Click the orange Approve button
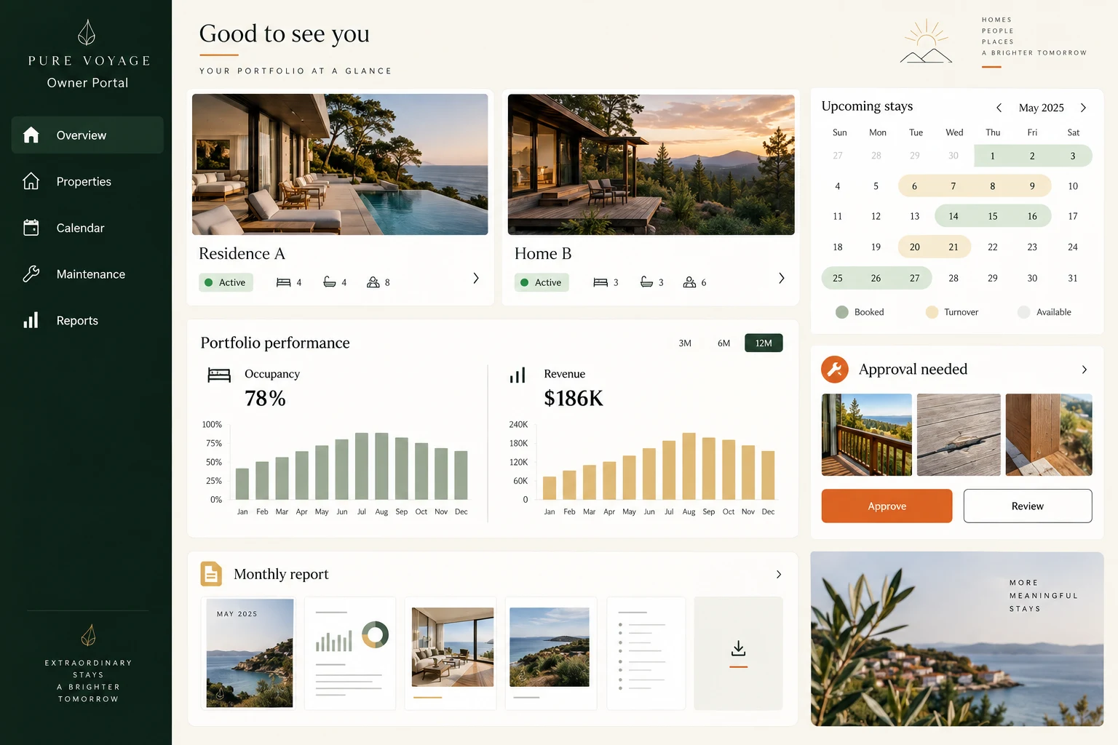 click(x=887, y=506)
